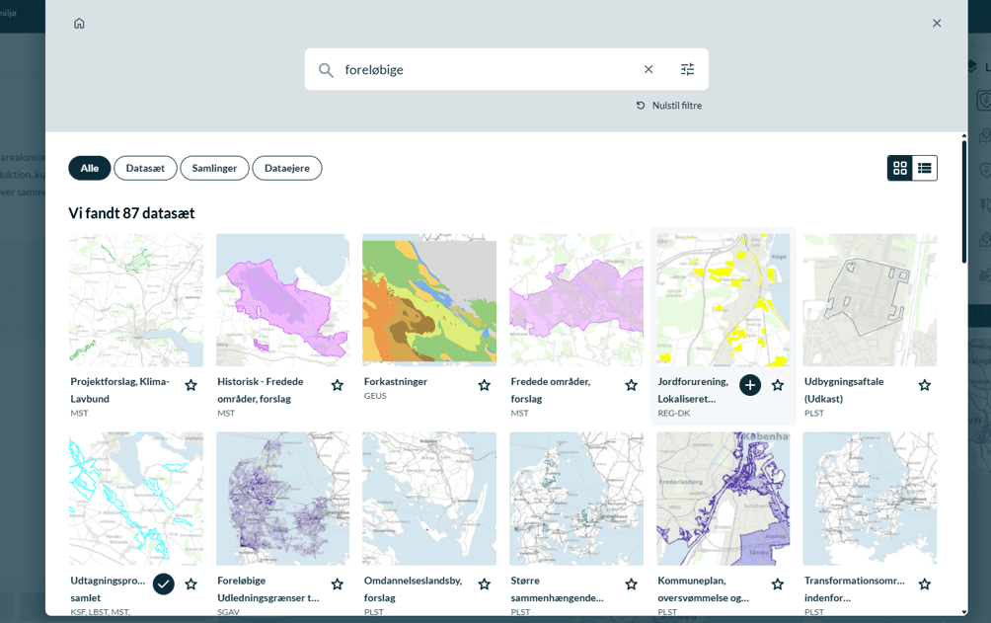Click the search input field
The image size is (991, 623).
pos(487,69)
